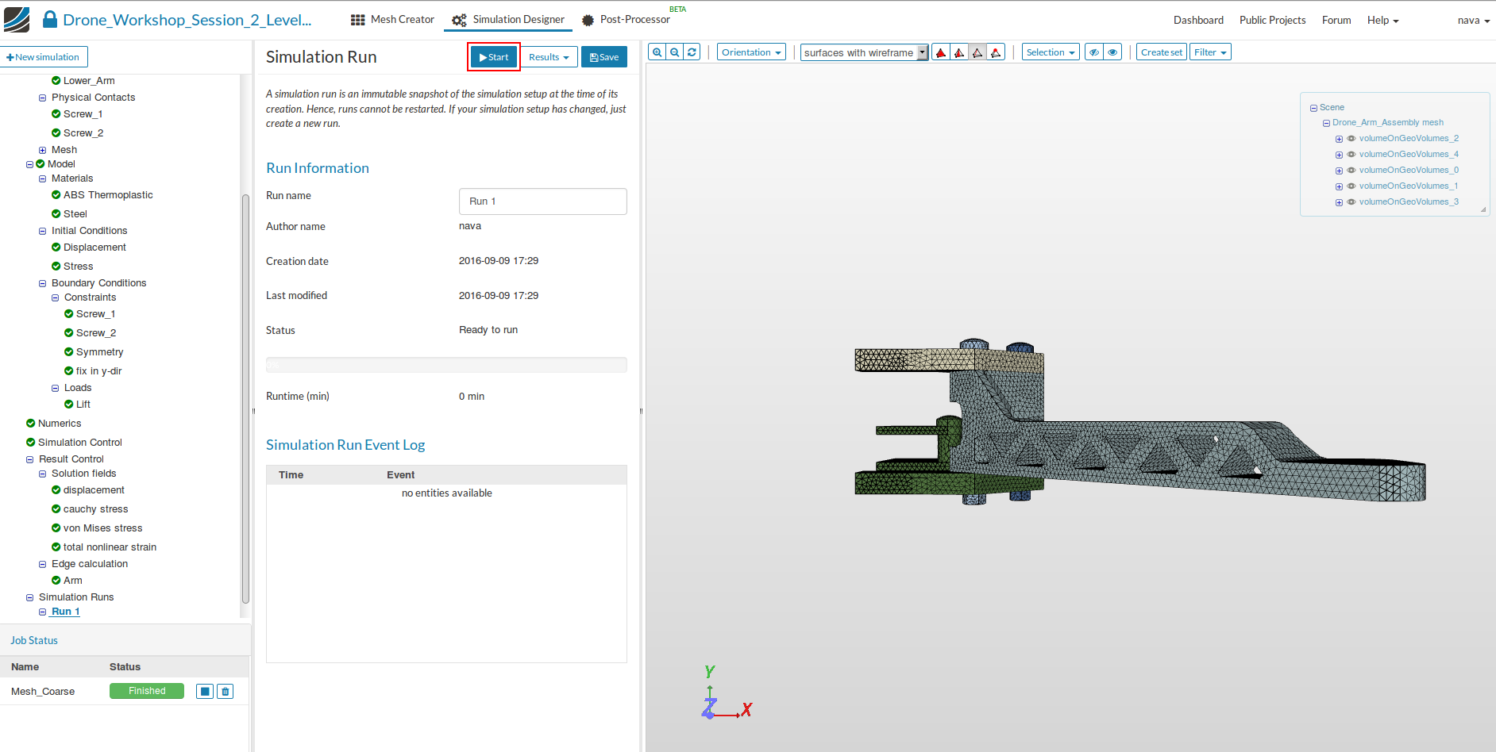
Task: Switch to the Mesh Creator tab
Action: click(x=392, y=20)
